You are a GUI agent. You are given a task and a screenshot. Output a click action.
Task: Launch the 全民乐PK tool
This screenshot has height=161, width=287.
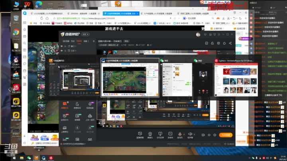coord(65,117)
